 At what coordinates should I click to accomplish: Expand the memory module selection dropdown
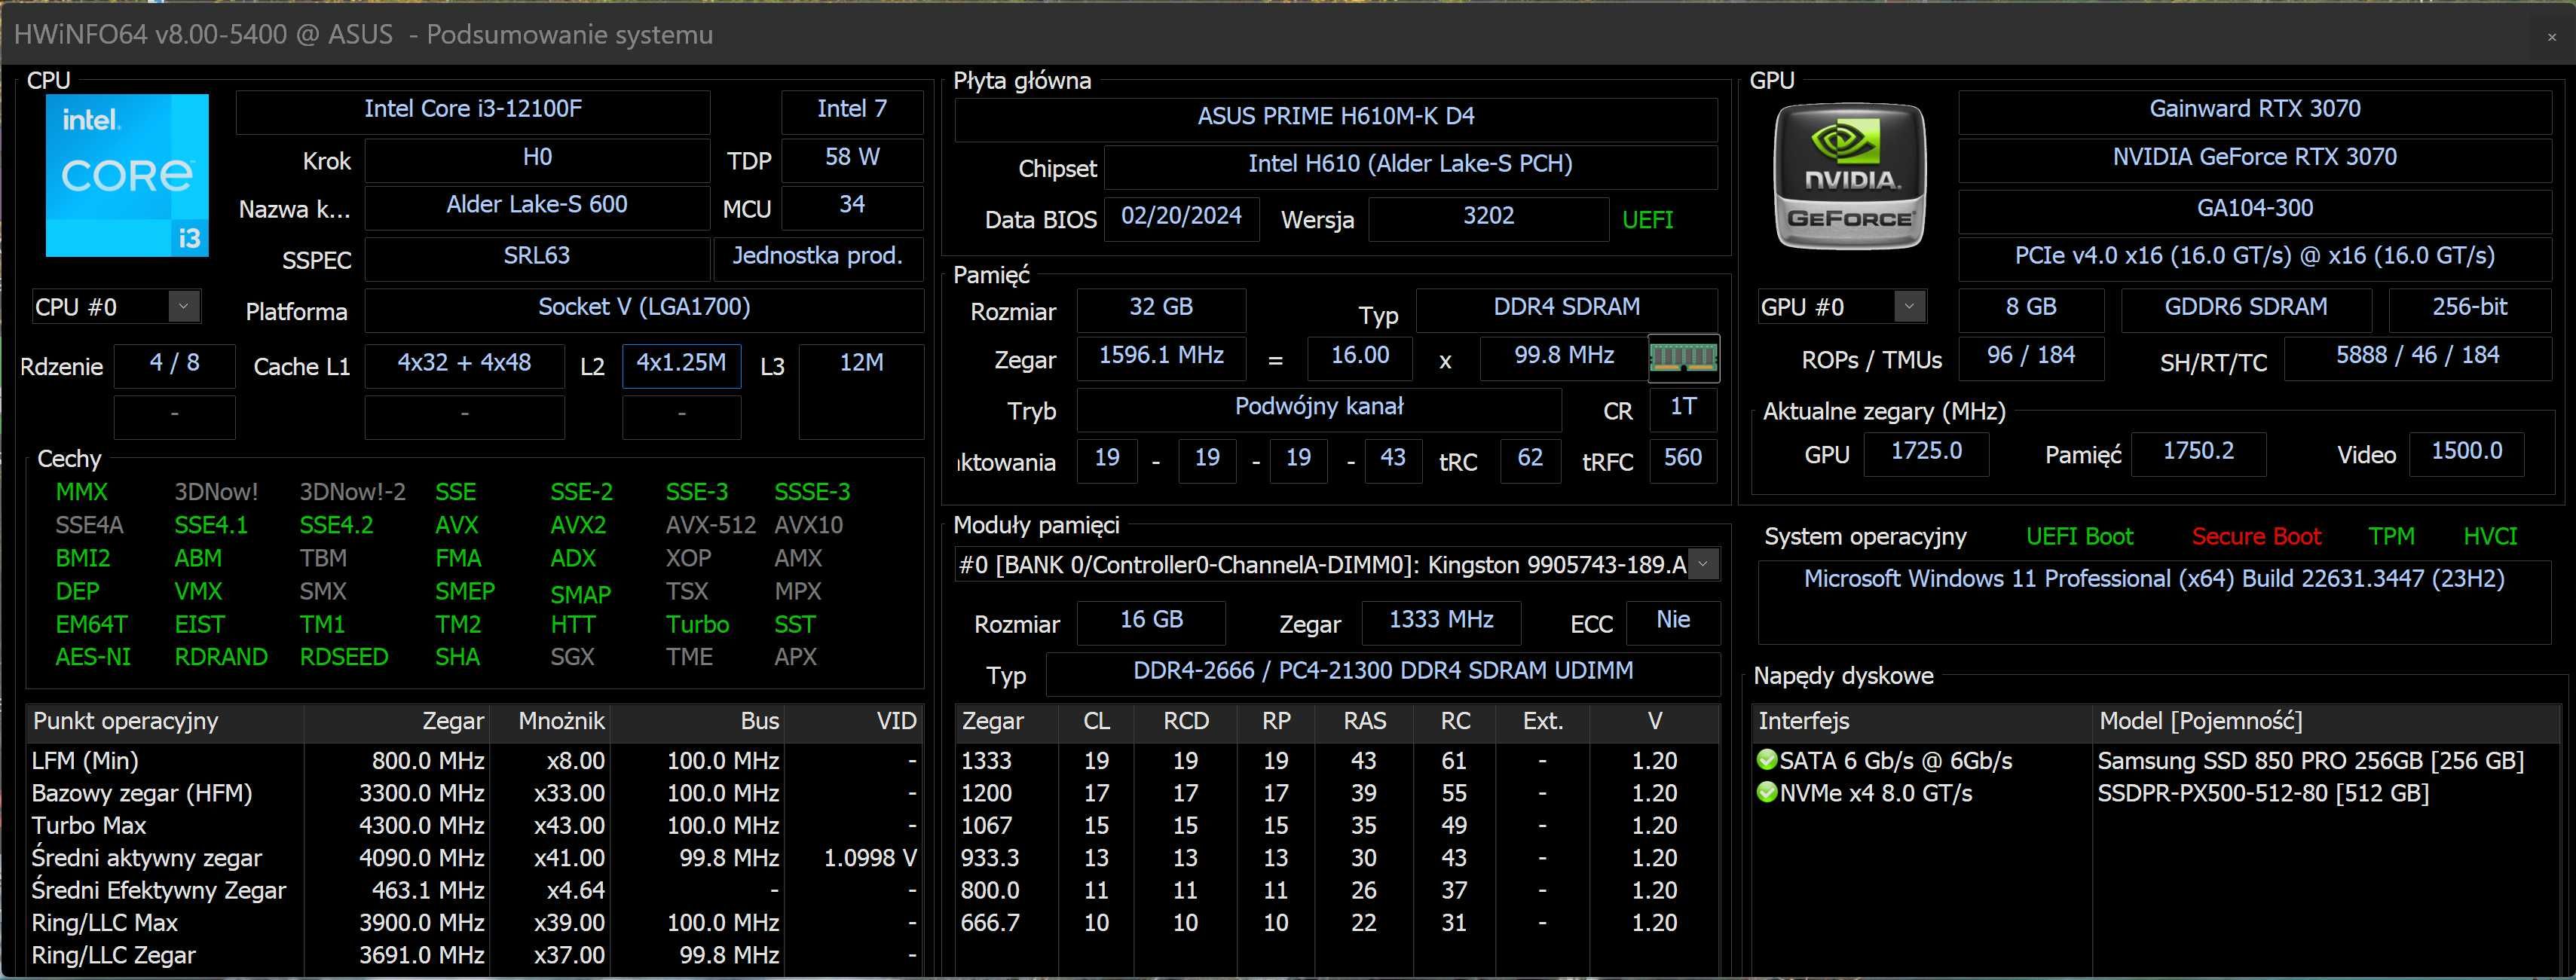1703,564
